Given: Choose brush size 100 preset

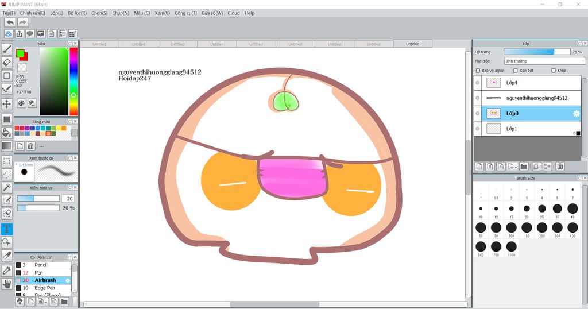Looking at the screenshot, I should click(x=512, y=229).
